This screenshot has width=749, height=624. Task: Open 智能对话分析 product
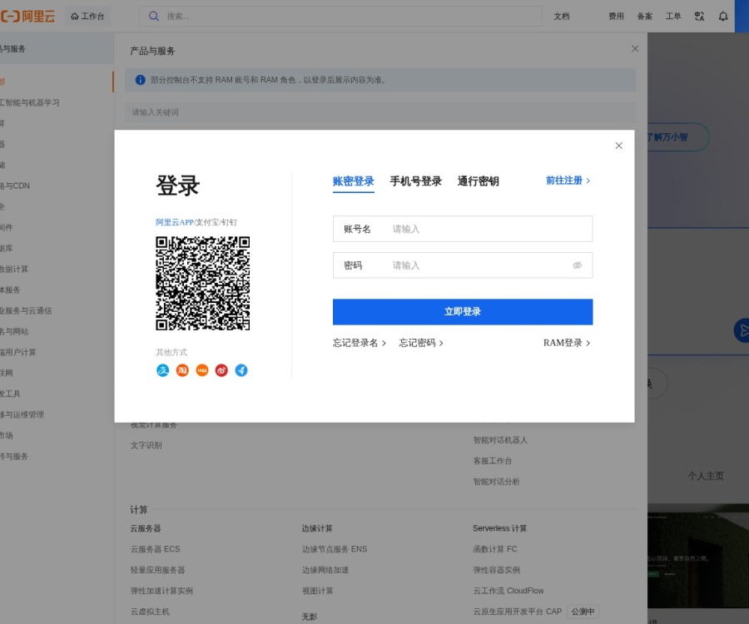[496, 482]
